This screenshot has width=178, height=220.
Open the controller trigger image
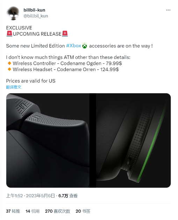pos(48,140)
